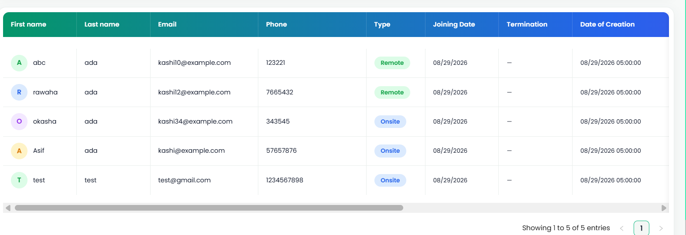Click termination dash in okasha row
Image resolution: width=686 pixels, height=235 pixels.
[509, 121]
